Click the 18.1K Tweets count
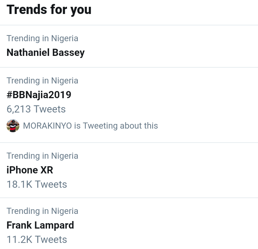The width and height of the screenshot is (258, 249). pos(37,185)
